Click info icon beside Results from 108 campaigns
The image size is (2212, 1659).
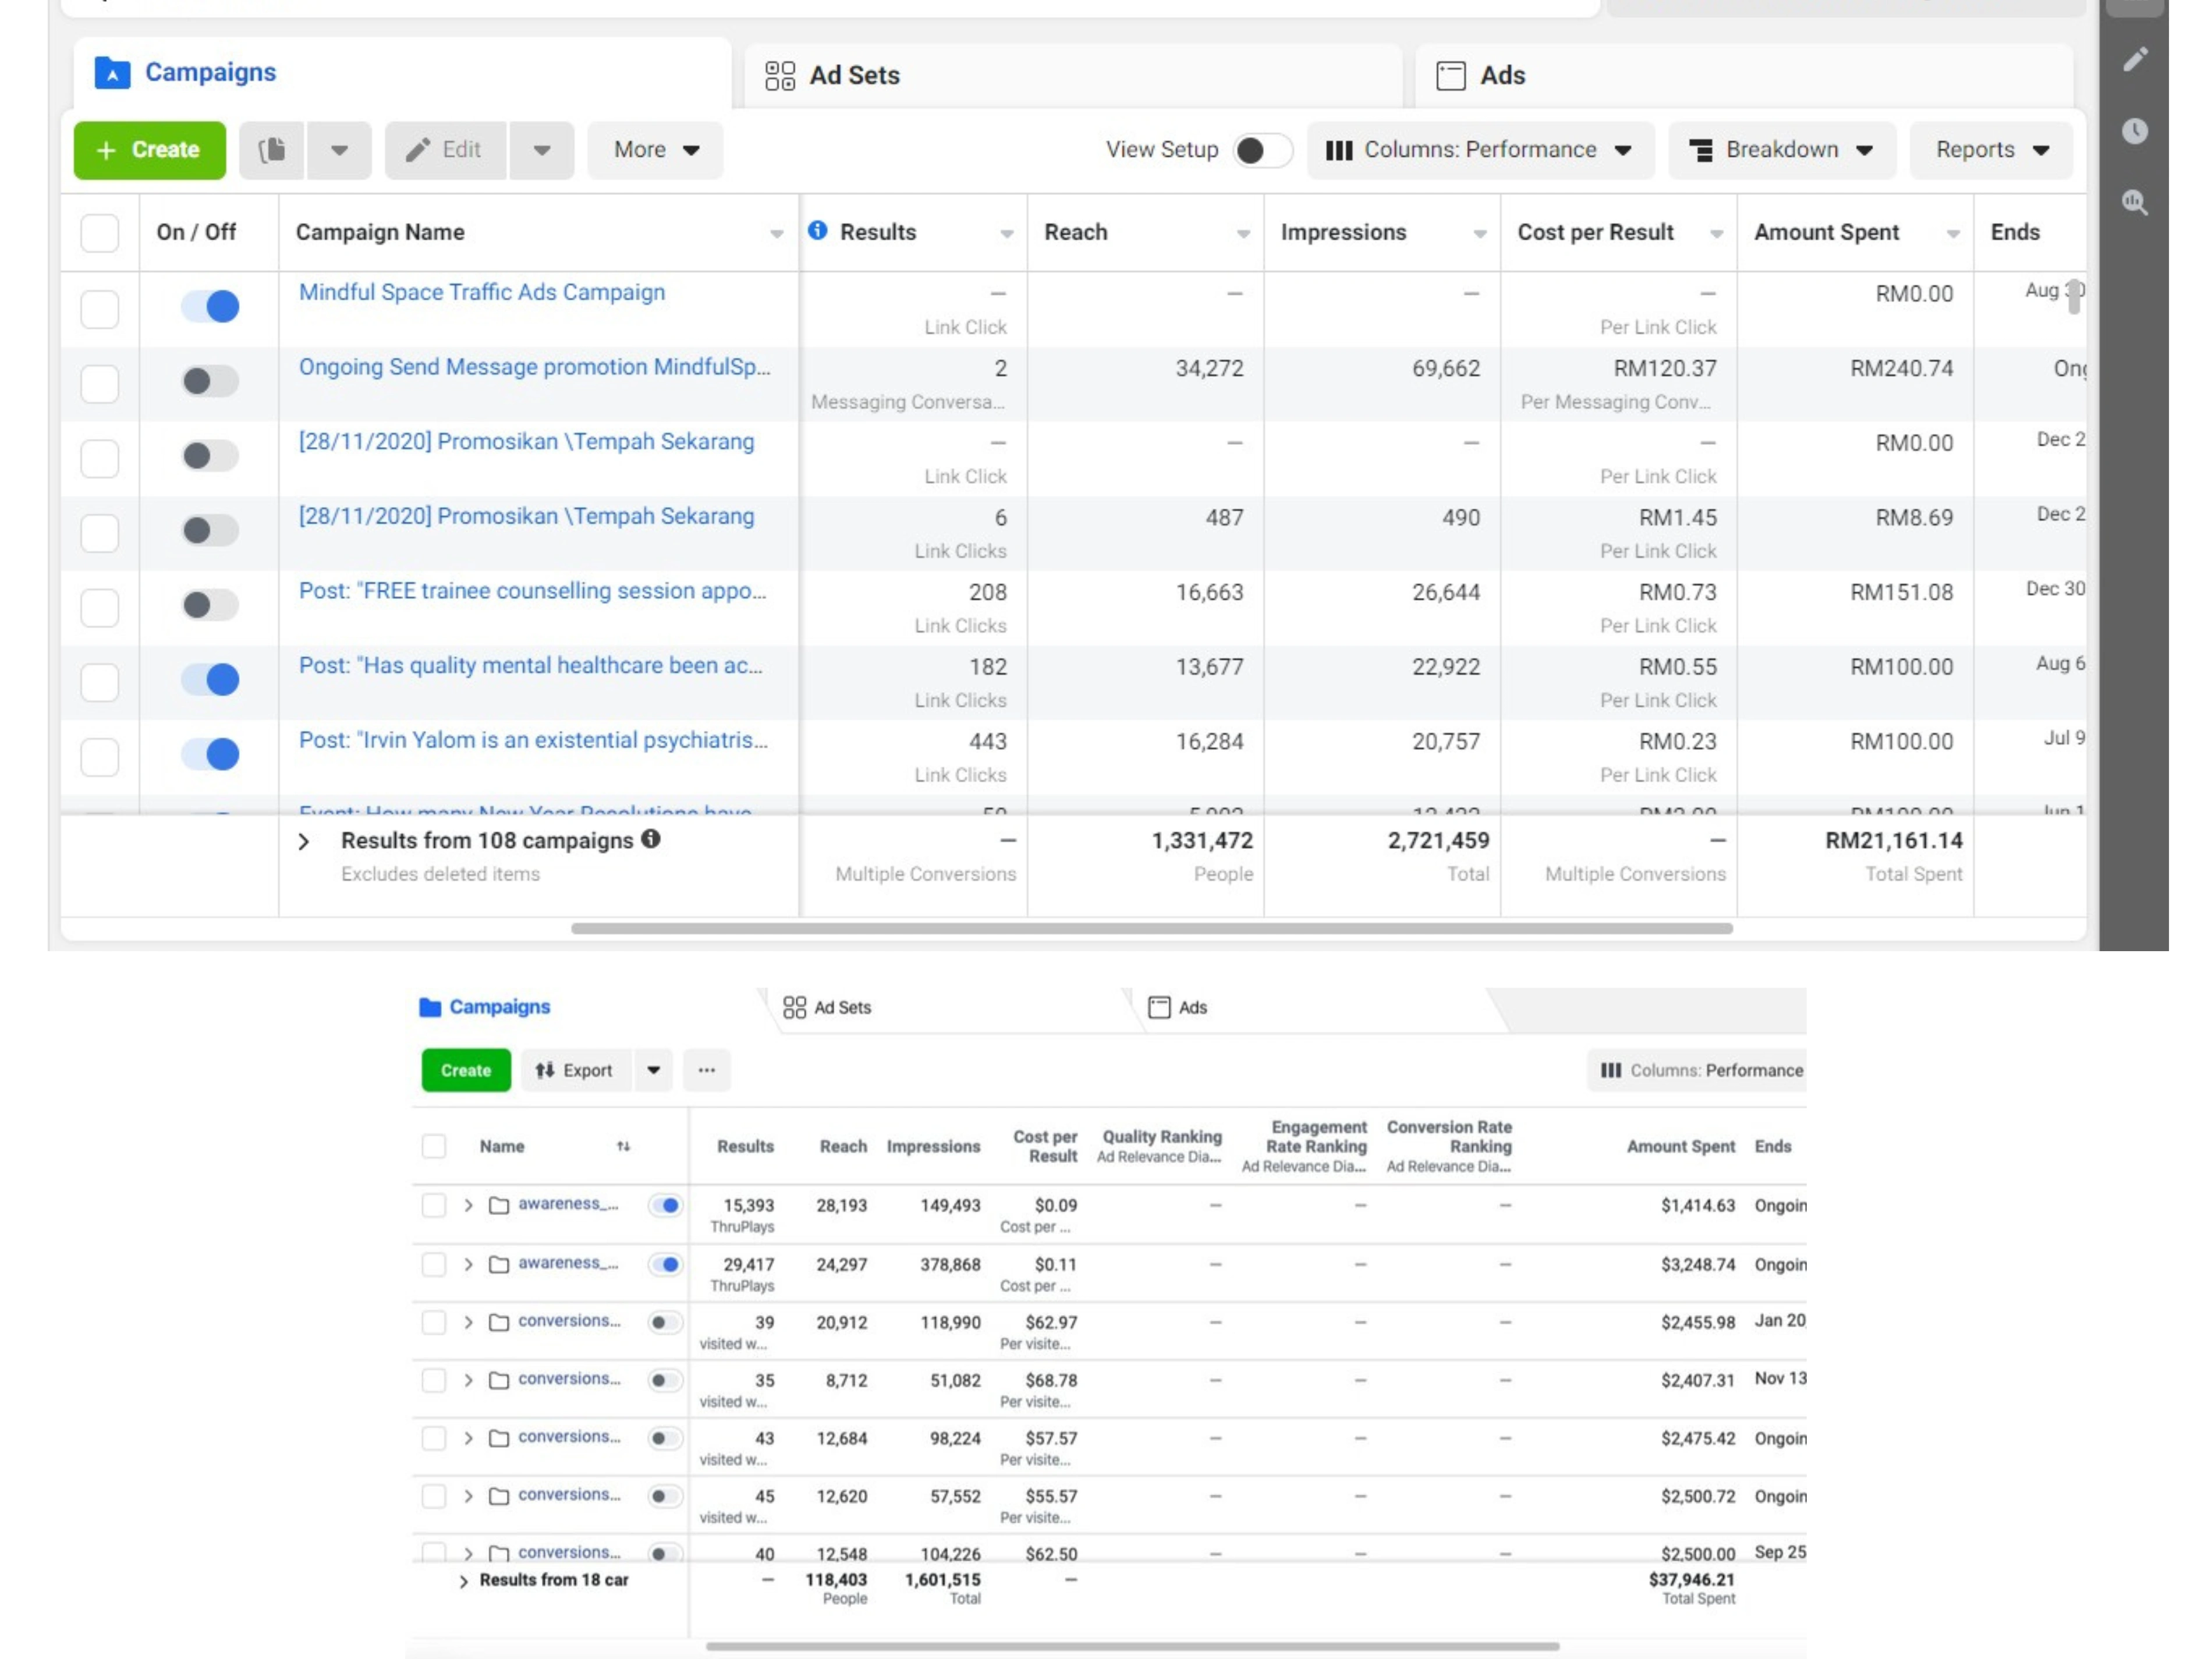651,839
